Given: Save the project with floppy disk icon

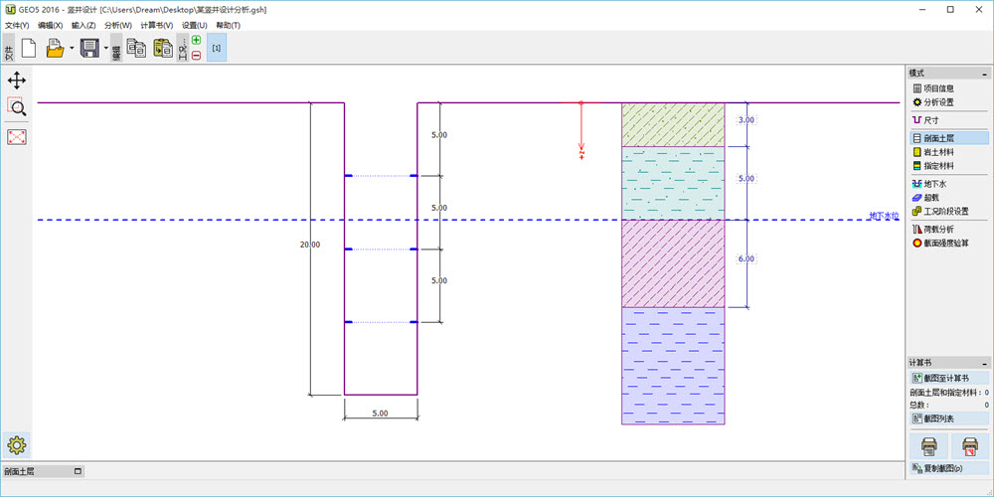Looking at the screenshot, I should (x=89, y=48).
